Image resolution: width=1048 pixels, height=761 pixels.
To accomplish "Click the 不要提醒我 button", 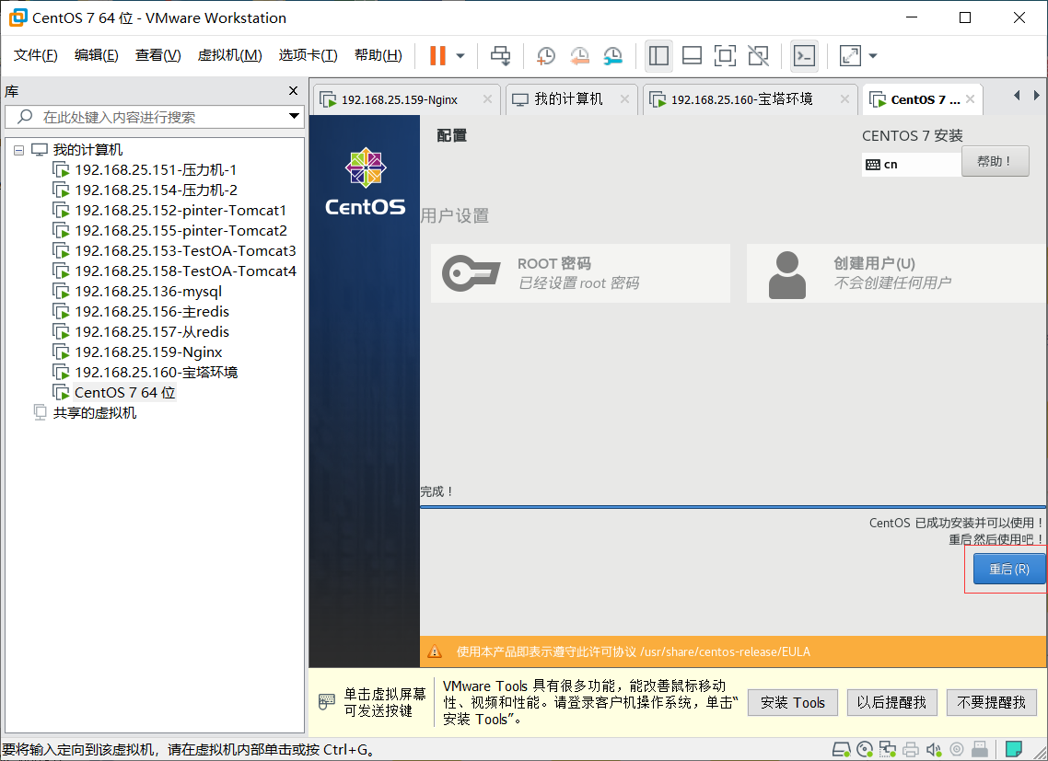I will coord(991,703).
